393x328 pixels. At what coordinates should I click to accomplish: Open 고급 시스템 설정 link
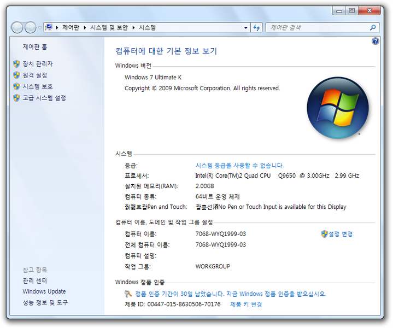(x=44, y=98)
